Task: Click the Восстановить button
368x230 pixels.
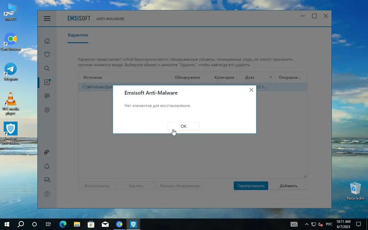Action: [x=97, y=186]
